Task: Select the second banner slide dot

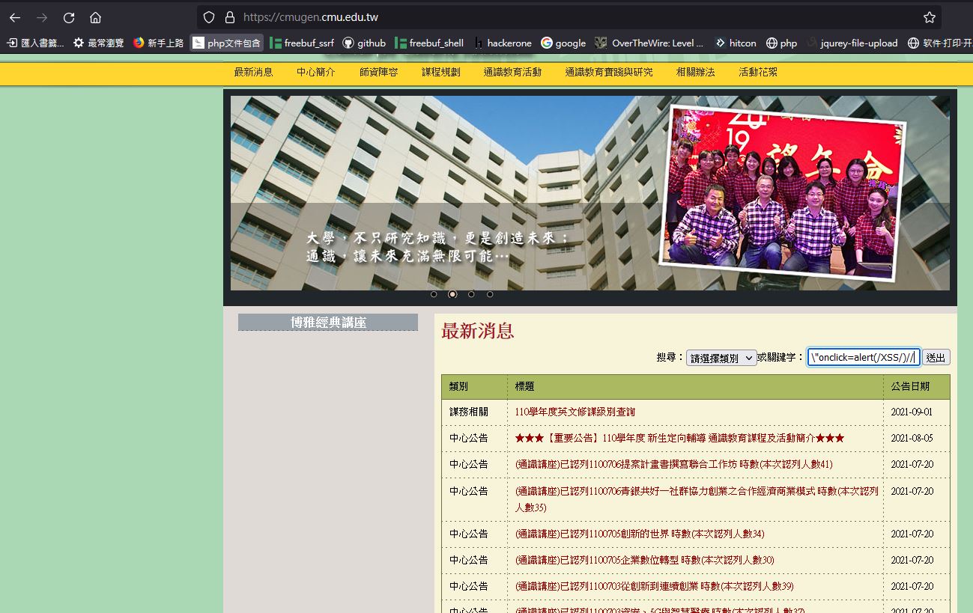Action: [x=452, y=294]
